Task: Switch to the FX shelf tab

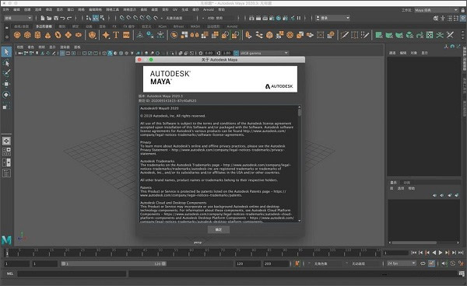Action: click(x=114, y=26)
